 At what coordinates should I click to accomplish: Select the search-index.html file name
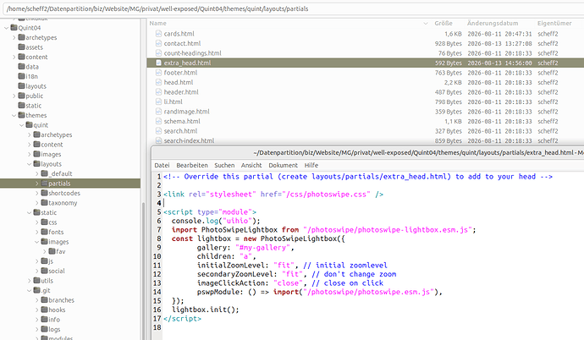(x=190, y=140)
